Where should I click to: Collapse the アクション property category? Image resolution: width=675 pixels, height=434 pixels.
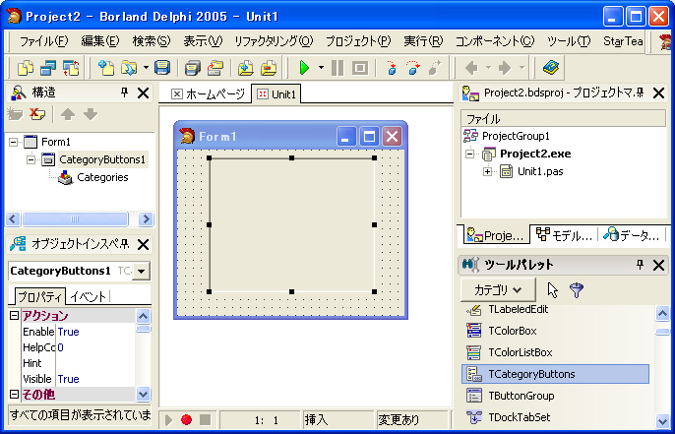[14, 316]
